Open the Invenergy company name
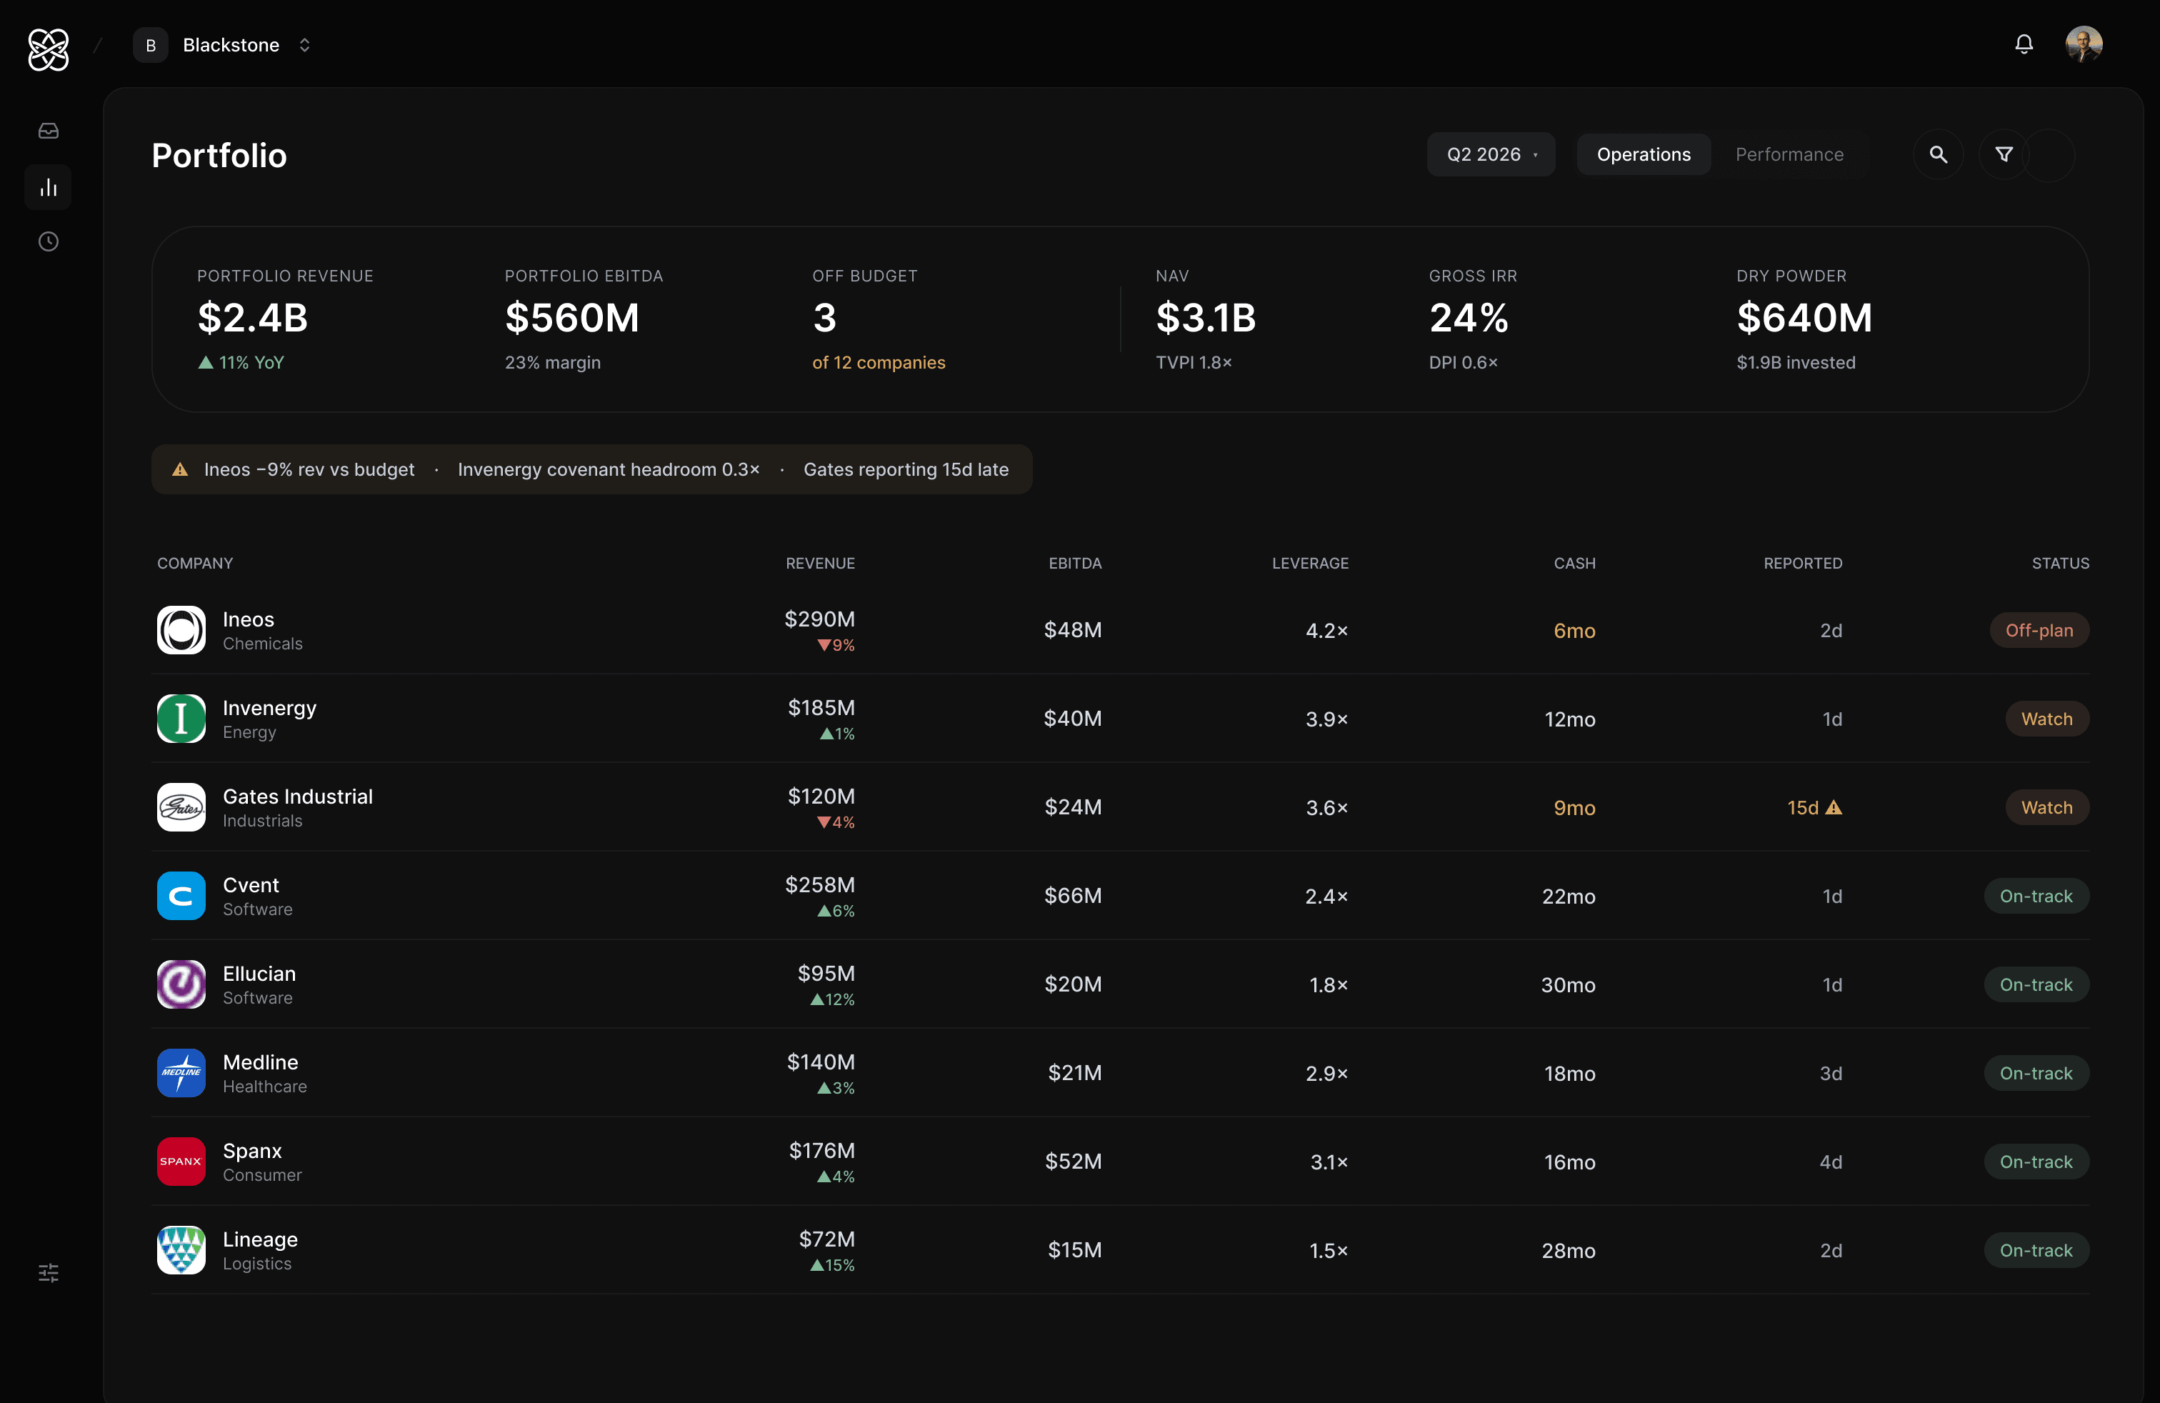 pyautogui.click(x=269, y=709)
